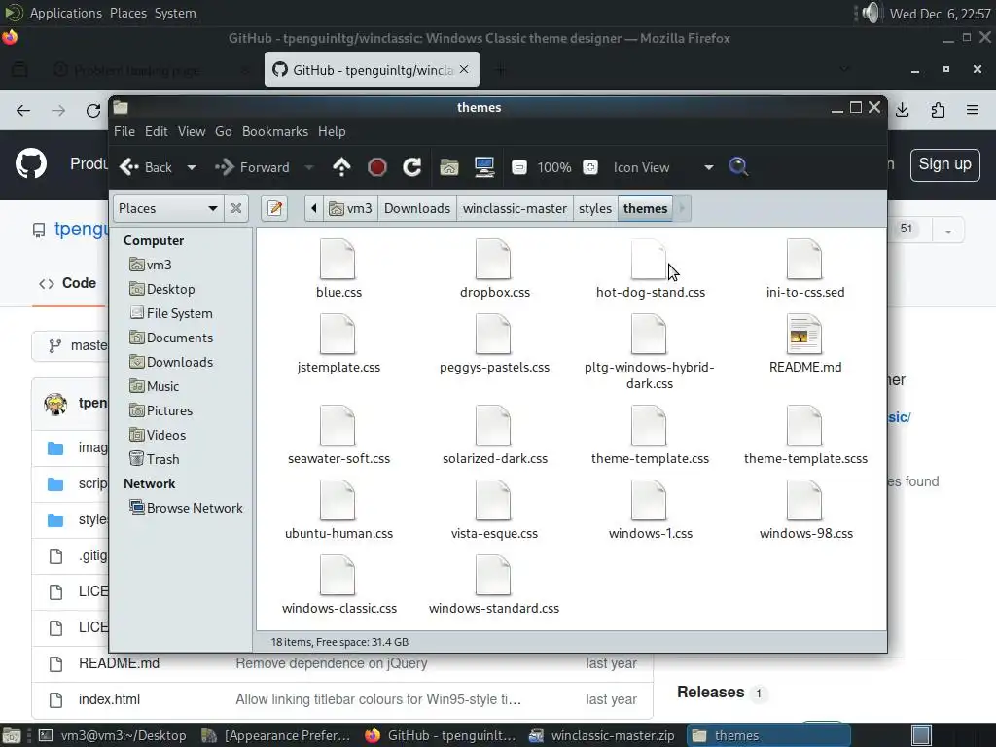Jump to vm3 in path bar
Image resolution: width=996 pixels, height=747 pixels.
point(351,208)
